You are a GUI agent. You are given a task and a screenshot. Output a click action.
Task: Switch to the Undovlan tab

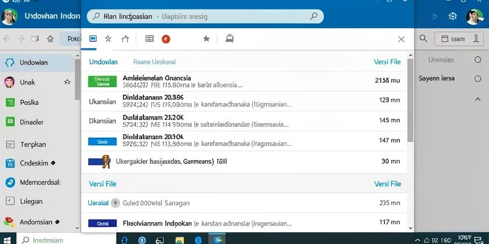[103, 62]
